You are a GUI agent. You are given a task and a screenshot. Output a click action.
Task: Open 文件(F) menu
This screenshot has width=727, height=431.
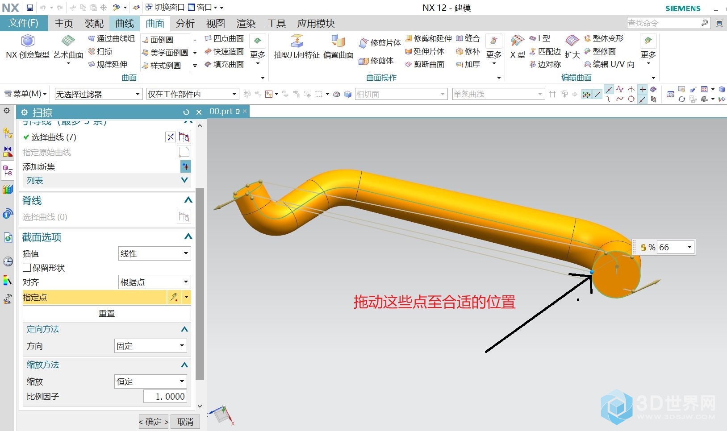pos(24,23)
